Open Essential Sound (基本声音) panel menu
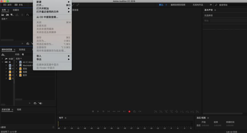 click(x=215, y=10)
